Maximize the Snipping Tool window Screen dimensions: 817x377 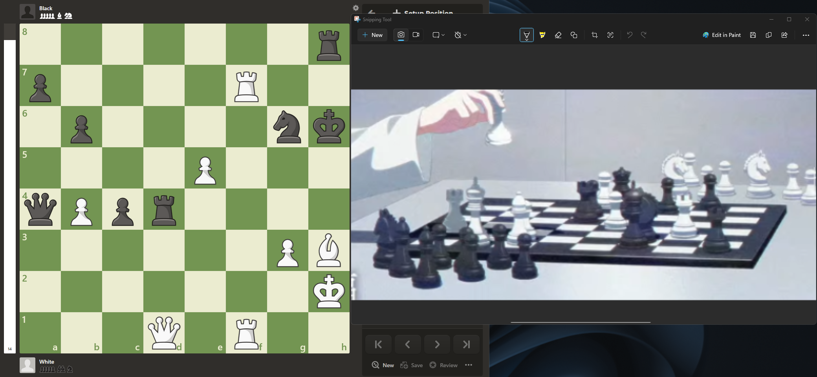tap(789, 19)
